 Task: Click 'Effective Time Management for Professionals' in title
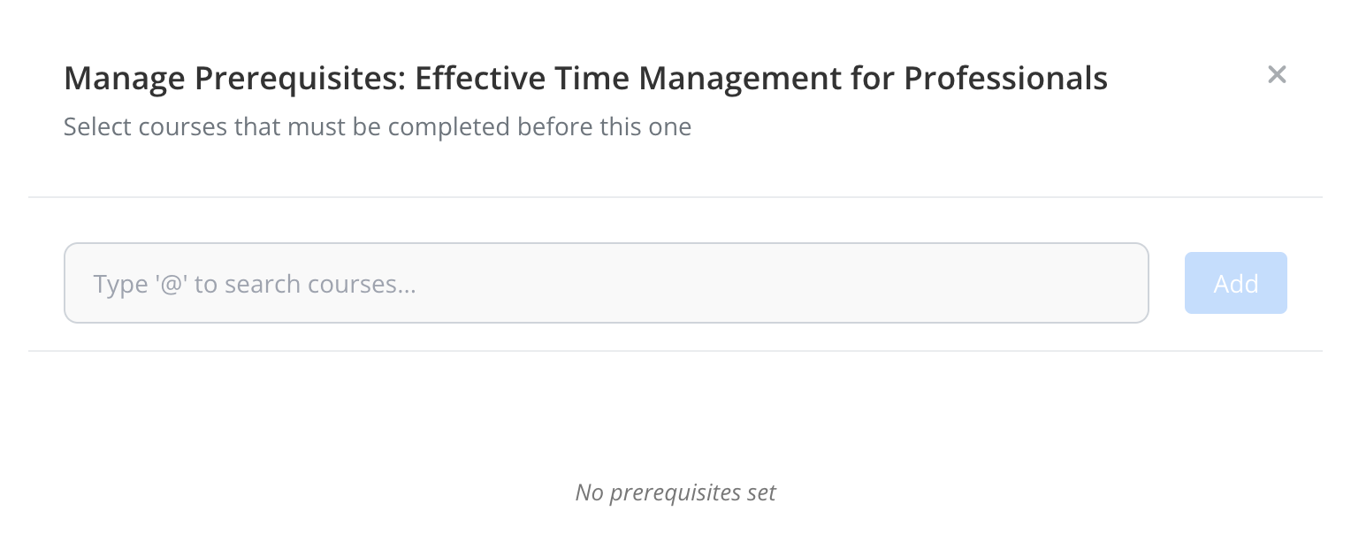(x=761, y=79)
